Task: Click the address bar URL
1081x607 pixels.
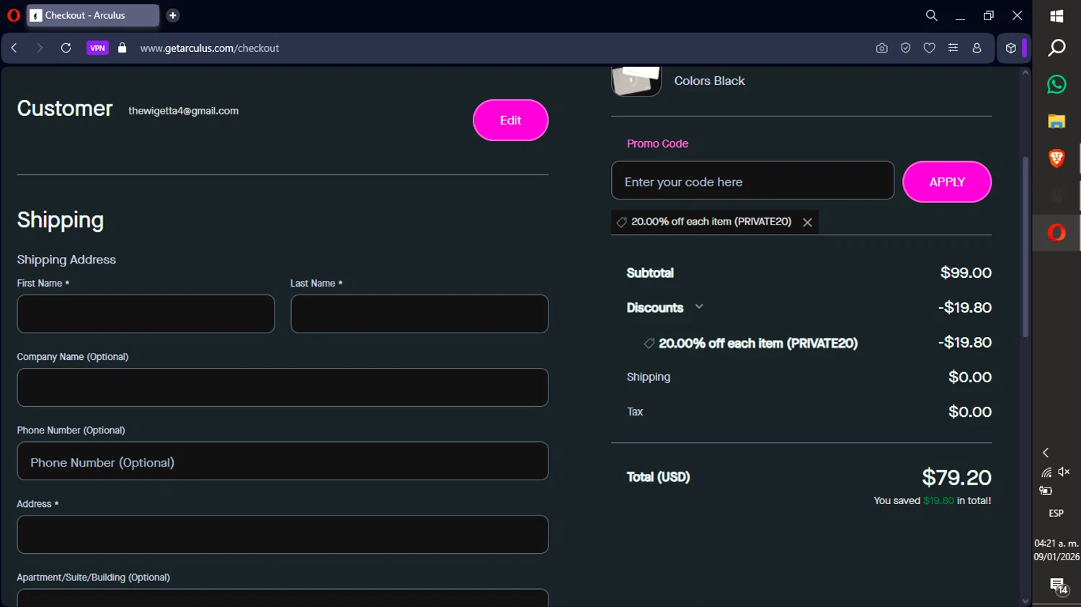Action: (x=210, y=48)
